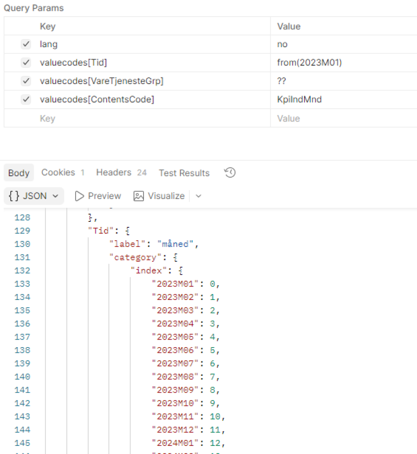Expand the chevron next to Visualize
417x454 pixels.
(x=198, y=196)
